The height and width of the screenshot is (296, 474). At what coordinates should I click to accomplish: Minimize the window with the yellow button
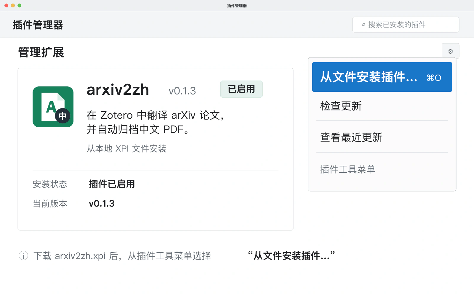coord(13,5)
